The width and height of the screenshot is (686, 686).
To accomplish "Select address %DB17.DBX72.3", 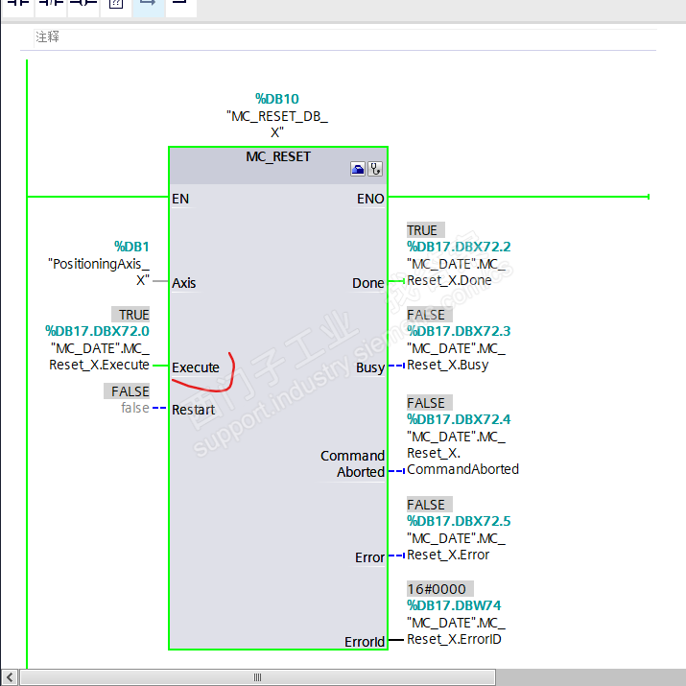I will point(459,331).
